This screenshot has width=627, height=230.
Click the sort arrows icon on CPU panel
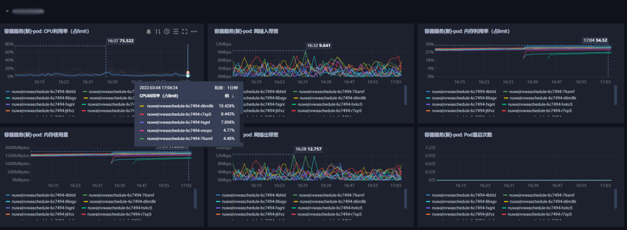coord(157,31)
